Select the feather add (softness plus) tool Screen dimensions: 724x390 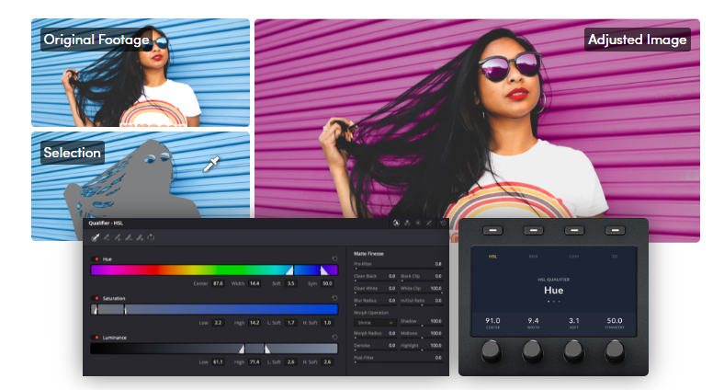point(140,237)
